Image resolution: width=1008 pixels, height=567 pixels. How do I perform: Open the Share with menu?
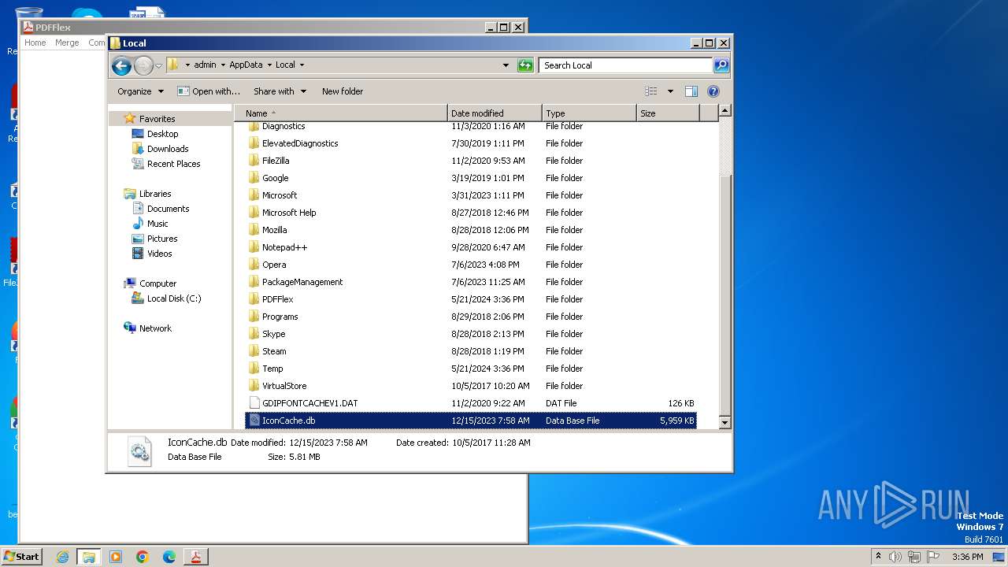[280, 91]
